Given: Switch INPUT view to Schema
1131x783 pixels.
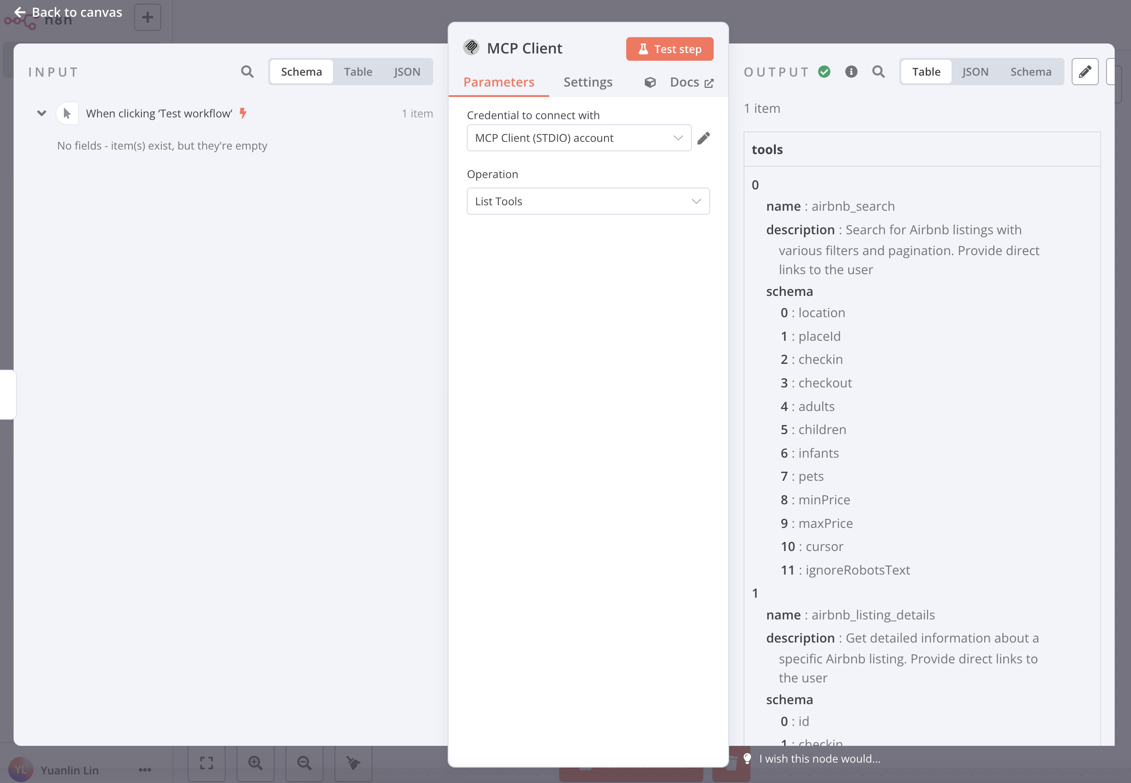Looking at the screenshot, I should tap(301, 72).
